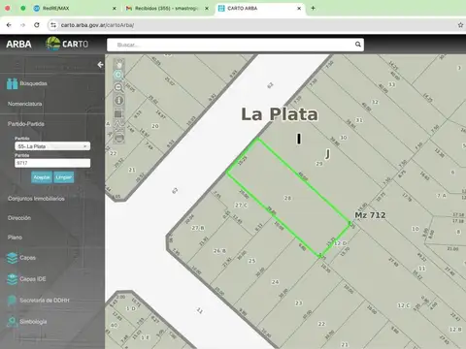
Task: Open the Secretaría de DDHH panel
Action: (x=45, y=301)
